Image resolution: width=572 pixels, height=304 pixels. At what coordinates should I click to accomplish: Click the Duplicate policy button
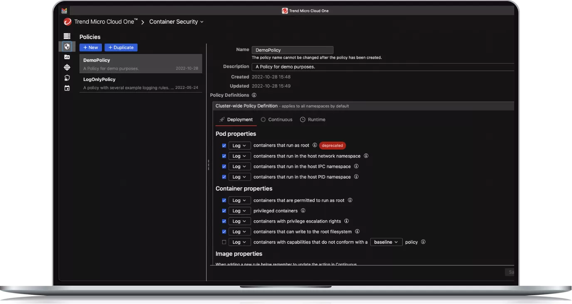(x=121, y=48)
